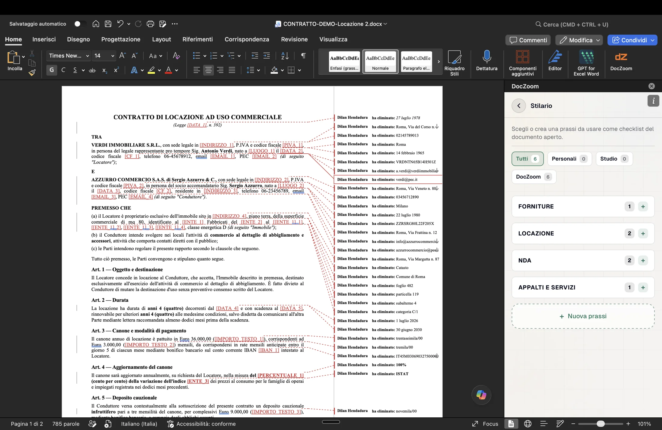The width and height of the screenshot is (662, 430).
Task: Cut selection with scissors icon
Action: tap(32, 54)
